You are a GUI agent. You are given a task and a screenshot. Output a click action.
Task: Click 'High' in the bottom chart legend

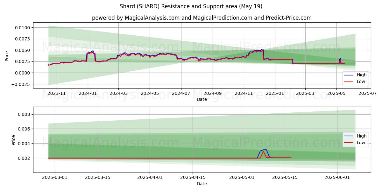[362, 136]
